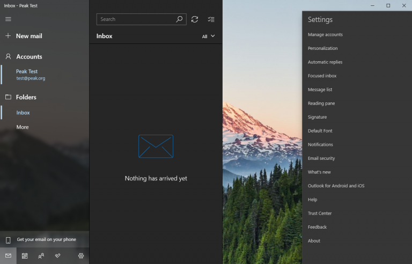Compose with the New mail button
Image resolution: width=412 pixels, height=264 pixels.
coord(29,36)
